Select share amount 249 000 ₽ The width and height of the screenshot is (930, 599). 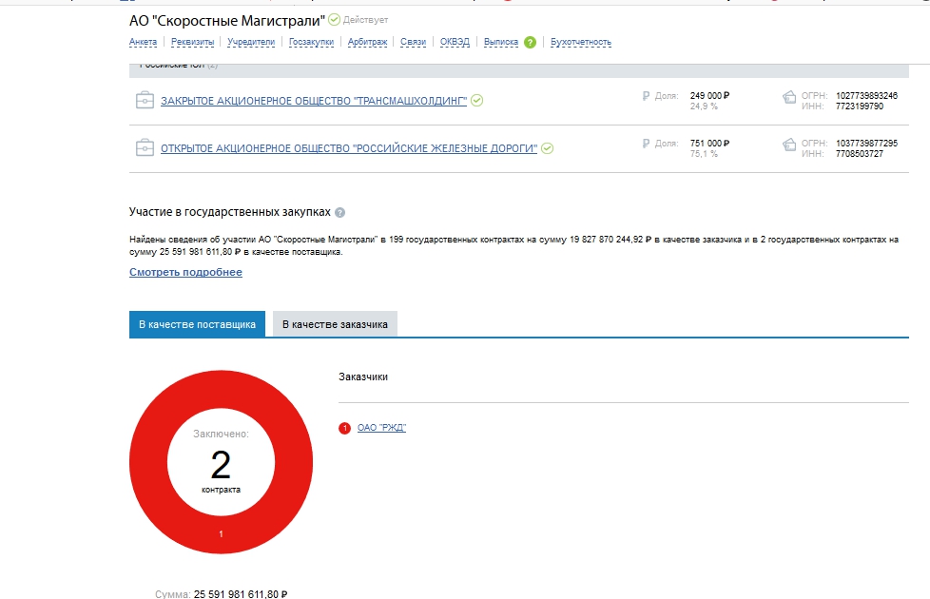tap(710, 95)
